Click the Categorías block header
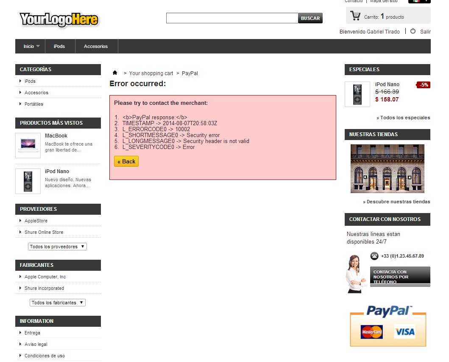Screen dimensions: 449x362 (58, 69)
